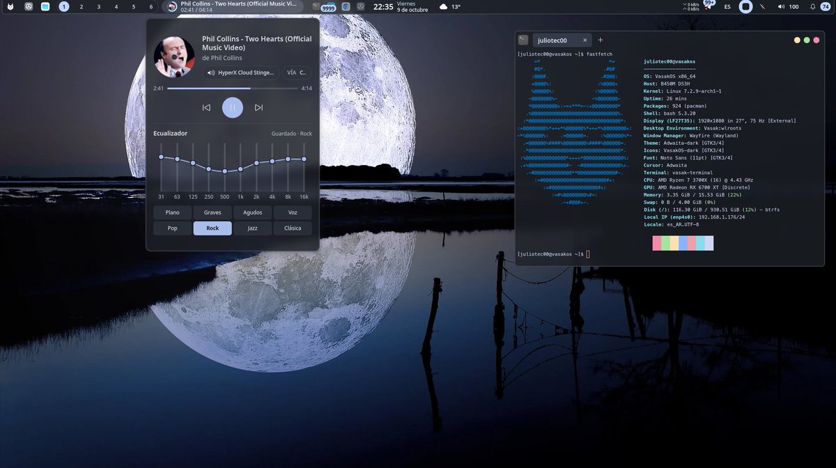Screen dimensions: 836x468
Task: Open the notification bell icon
Action: point(812,6)
